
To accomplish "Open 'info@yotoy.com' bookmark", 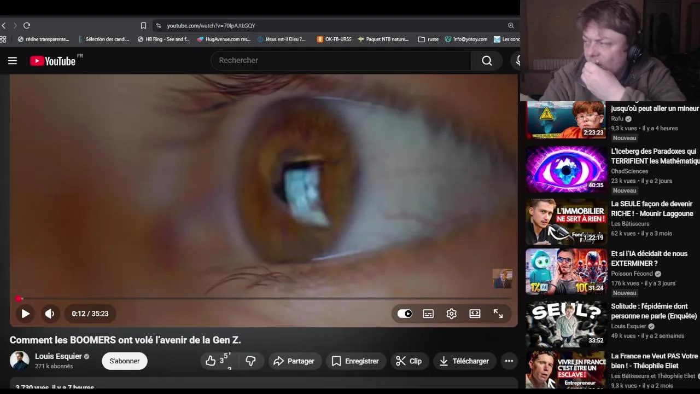I will (x=466, y=39).
